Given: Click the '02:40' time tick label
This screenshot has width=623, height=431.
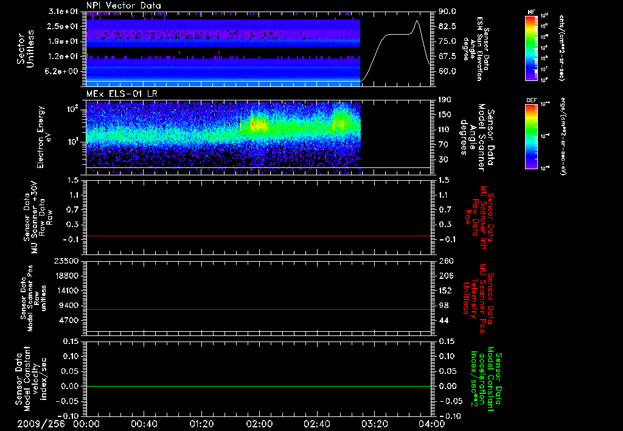Looking at the screenshot, I should (x=316, y=424).
